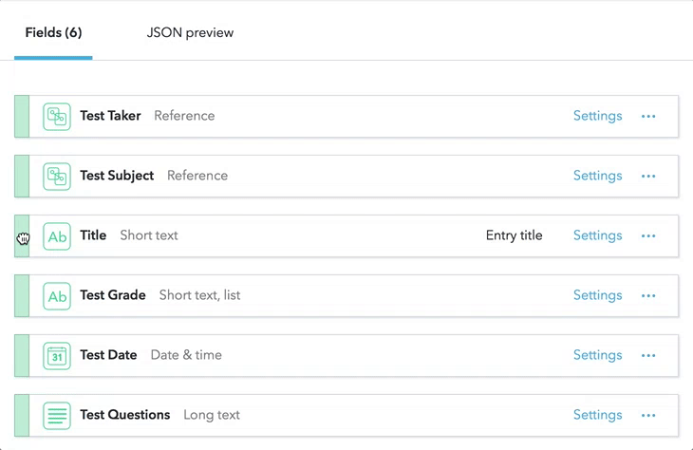693x450 pixels.
Task: Click the Title short text icon
Action: [57, 235]
